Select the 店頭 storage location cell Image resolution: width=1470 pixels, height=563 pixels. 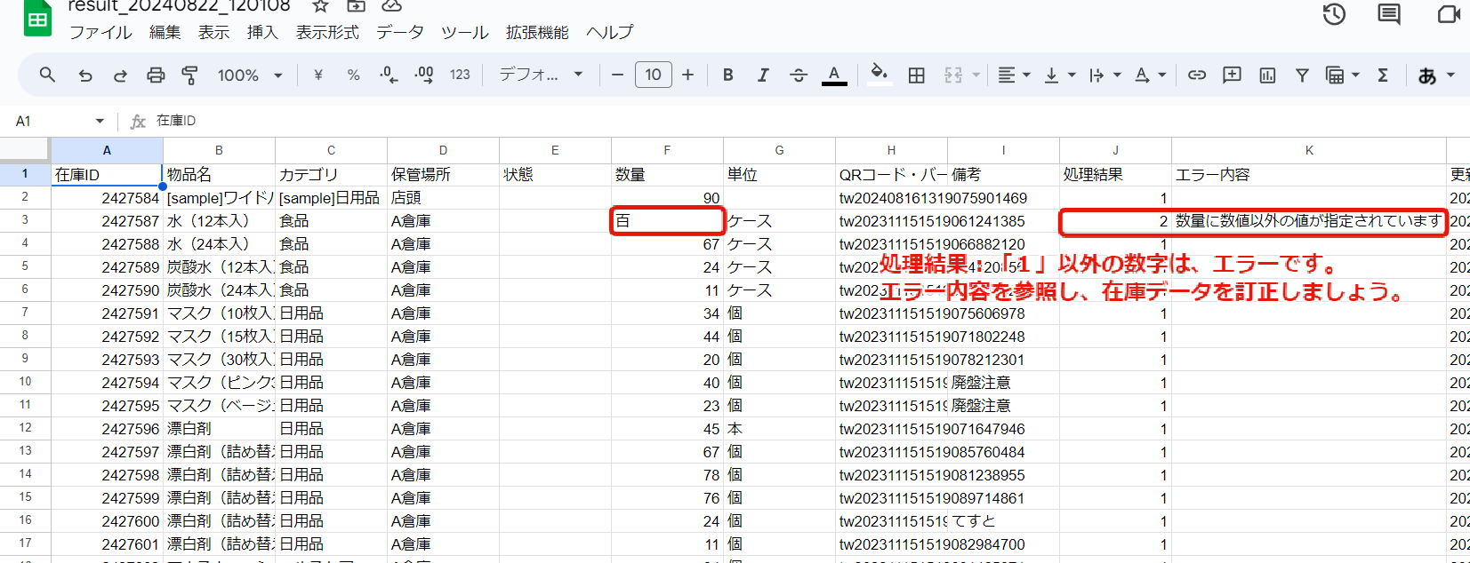443,198
